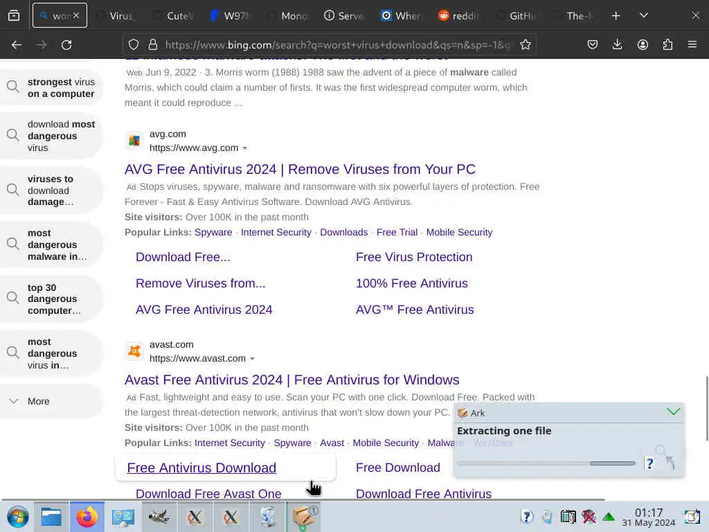Open the recycle bin taskbar icon
The width and height of the screenshot is (709, 532).
click(268, 517)
